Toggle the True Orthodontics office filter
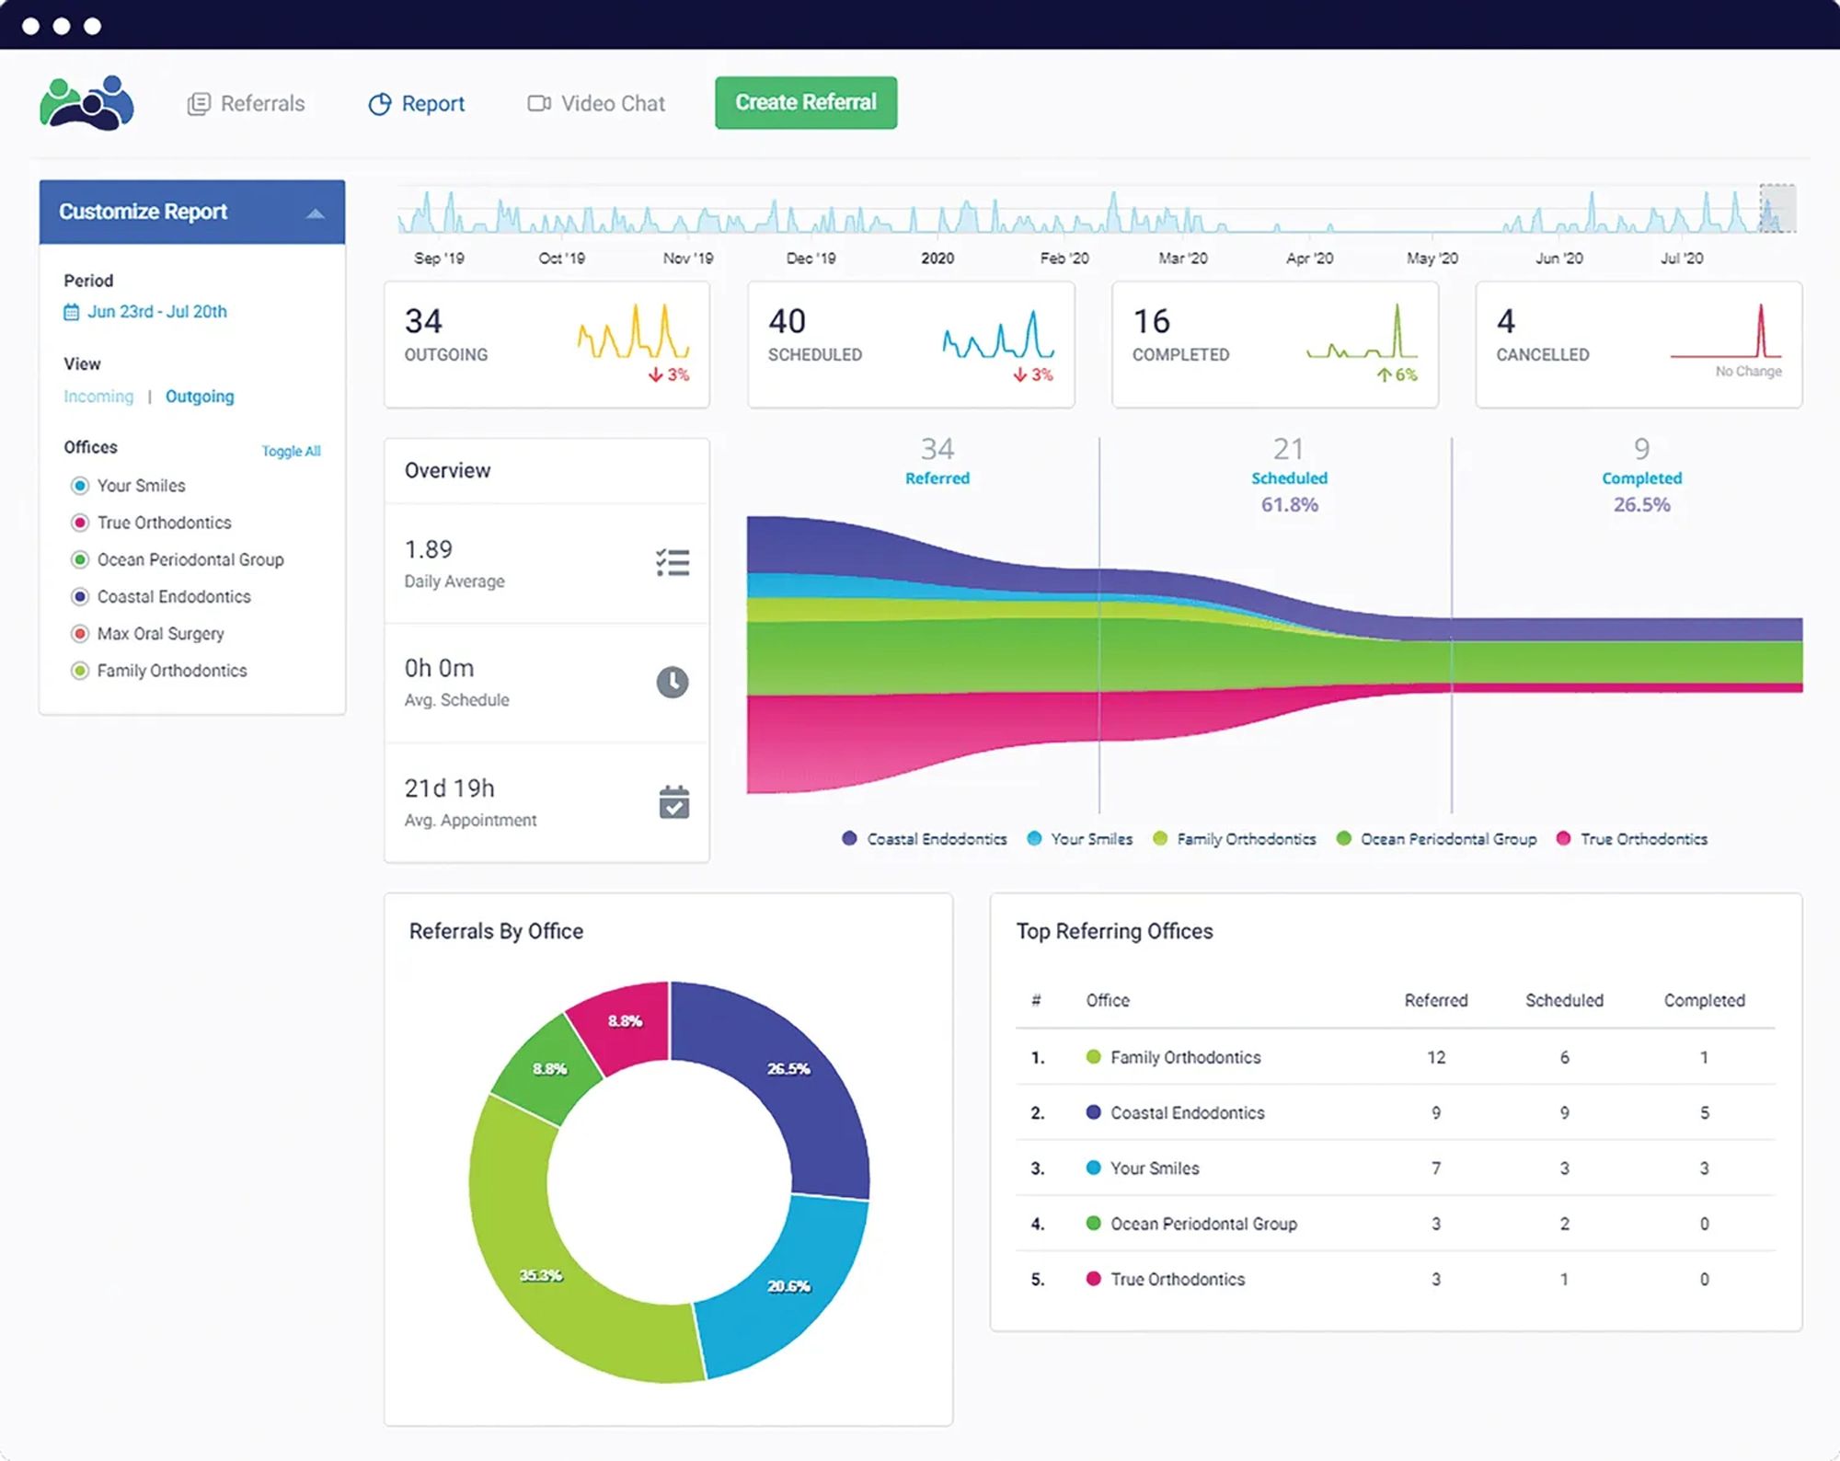The height and width of the screenshot is (1461, 1840). (x=80, y=523)
